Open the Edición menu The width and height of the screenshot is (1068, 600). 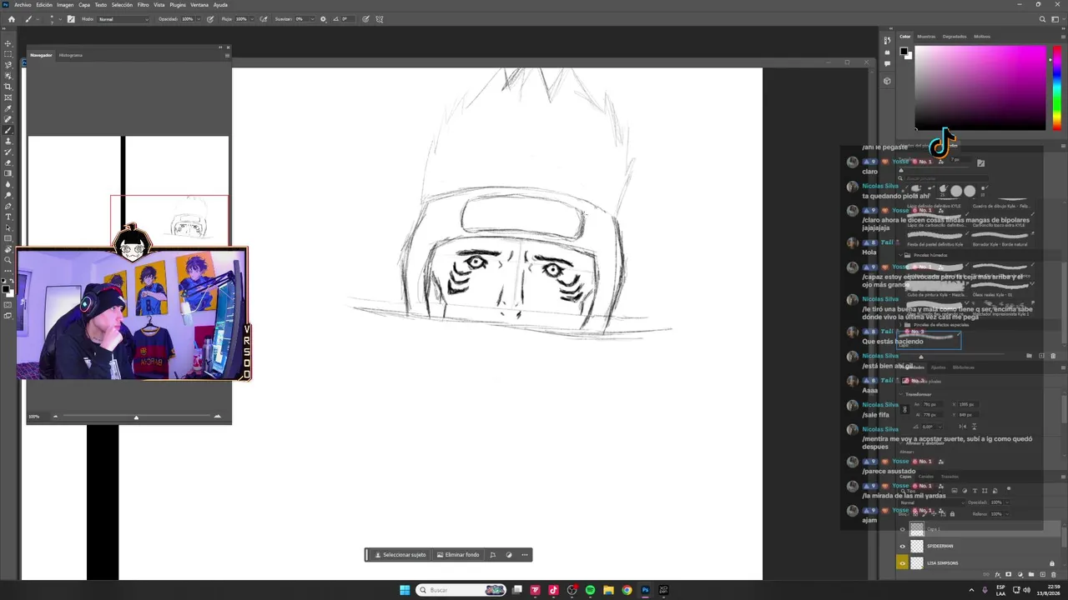44,5
